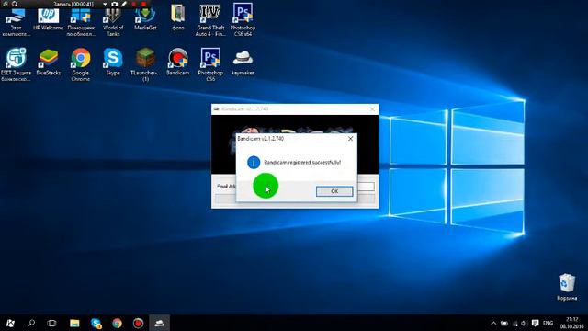This screenshot has width=588, height=331.
Task: Select the Корзина recycle bin icon
Action: (567, 287)
